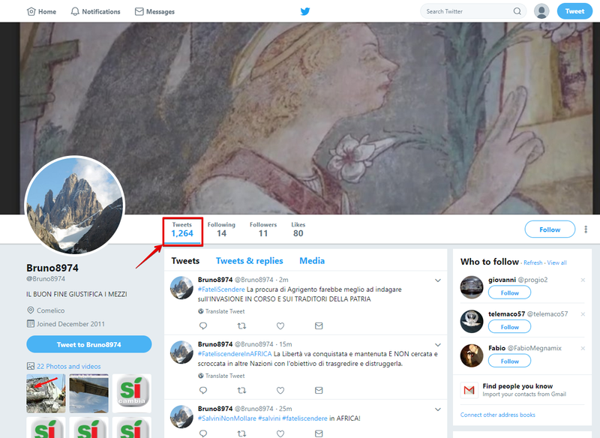Send the 2m tweet via direct message
The width and height of the screenshot is (600, 438).
(x=319, y=326)
